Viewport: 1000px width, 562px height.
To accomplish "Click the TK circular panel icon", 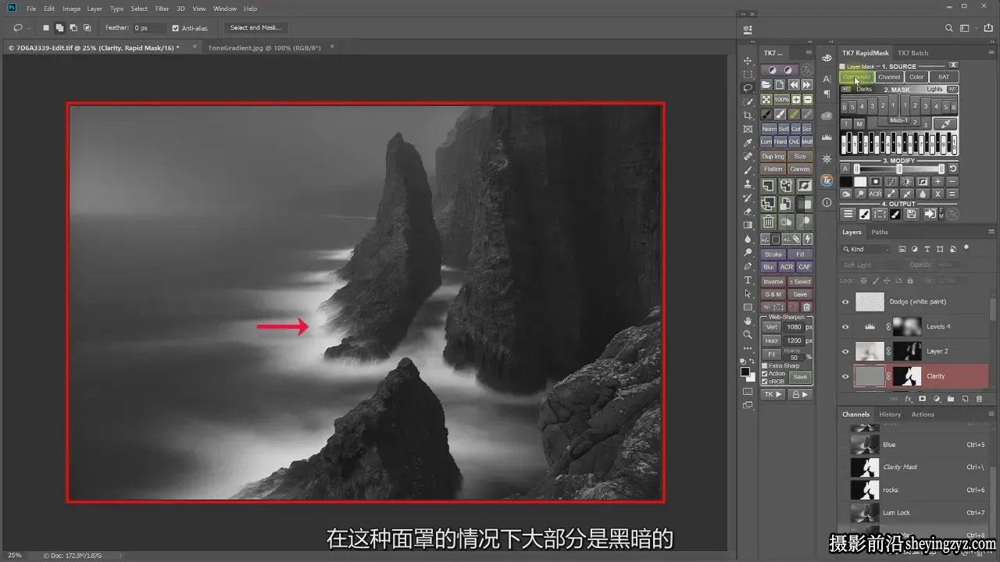I will [827, 180].
